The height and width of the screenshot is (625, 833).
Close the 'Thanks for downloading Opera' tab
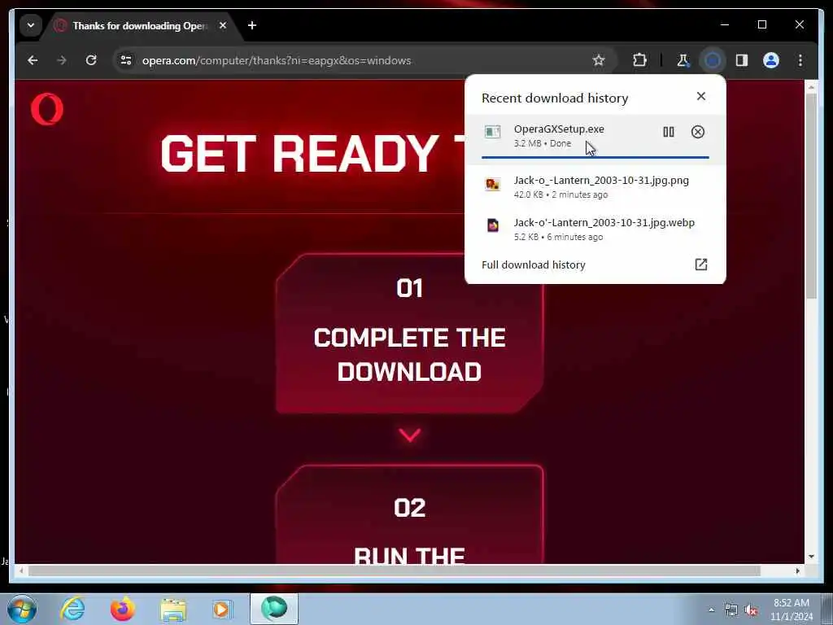pos(223,25)
